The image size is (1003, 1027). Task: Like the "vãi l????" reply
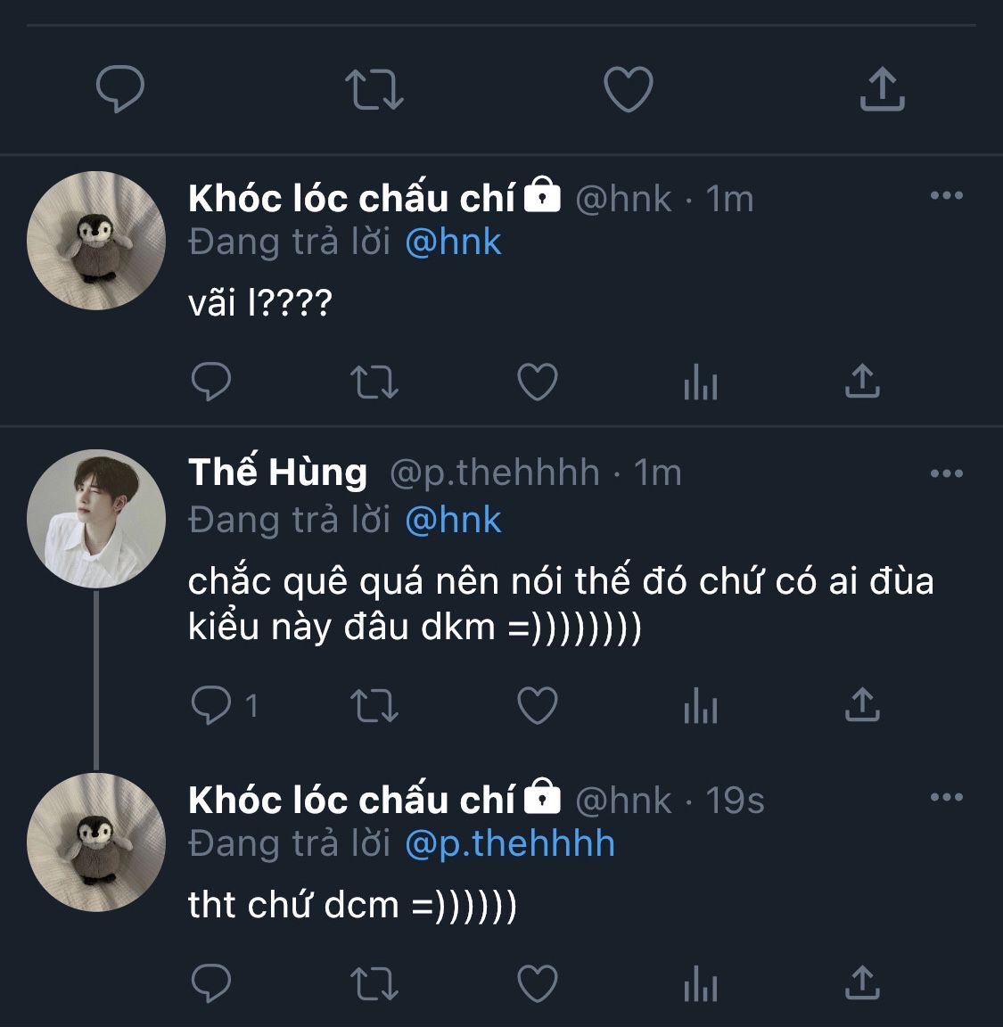point(538,382)
